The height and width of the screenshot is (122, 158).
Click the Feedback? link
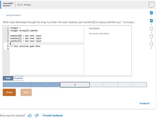click(x=145, y=104)
